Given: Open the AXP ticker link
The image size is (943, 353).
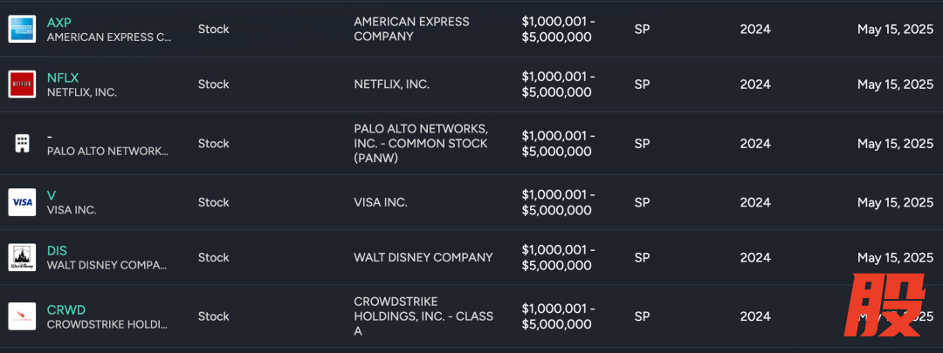Looking at the screenshot, I should point(59,23).
